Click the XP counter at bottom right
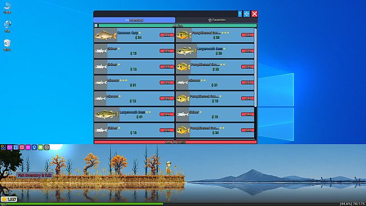This screenshot has height=206, width=366. [353, 204]
